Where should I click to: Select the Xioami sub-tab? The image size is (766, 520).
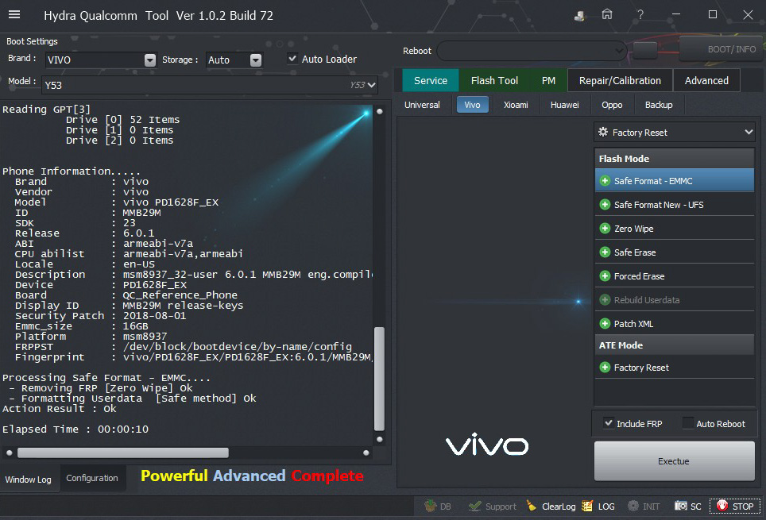point(515,105)
